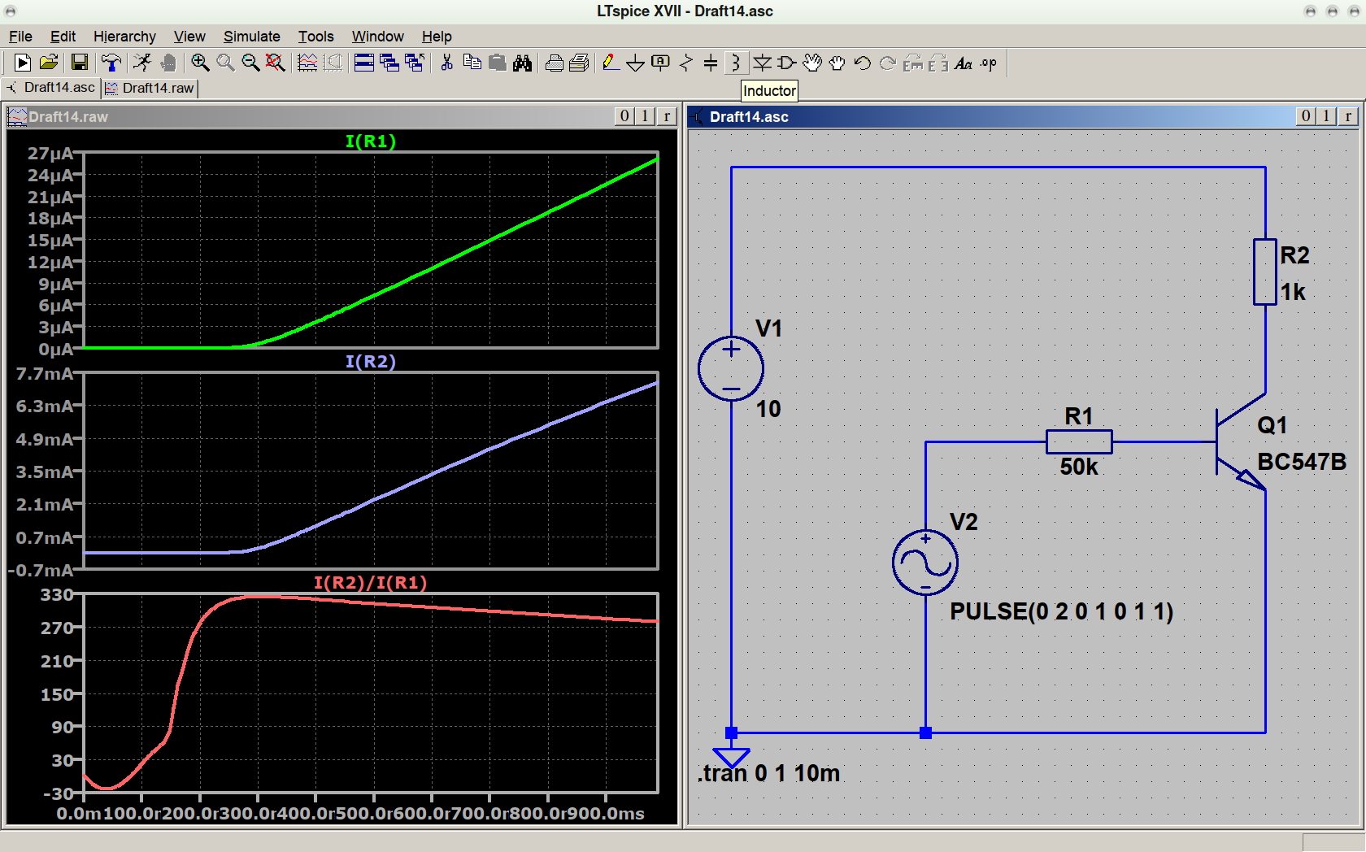Select the Label Net tool
Viewport: 1366px width, 852px height.
661,63
